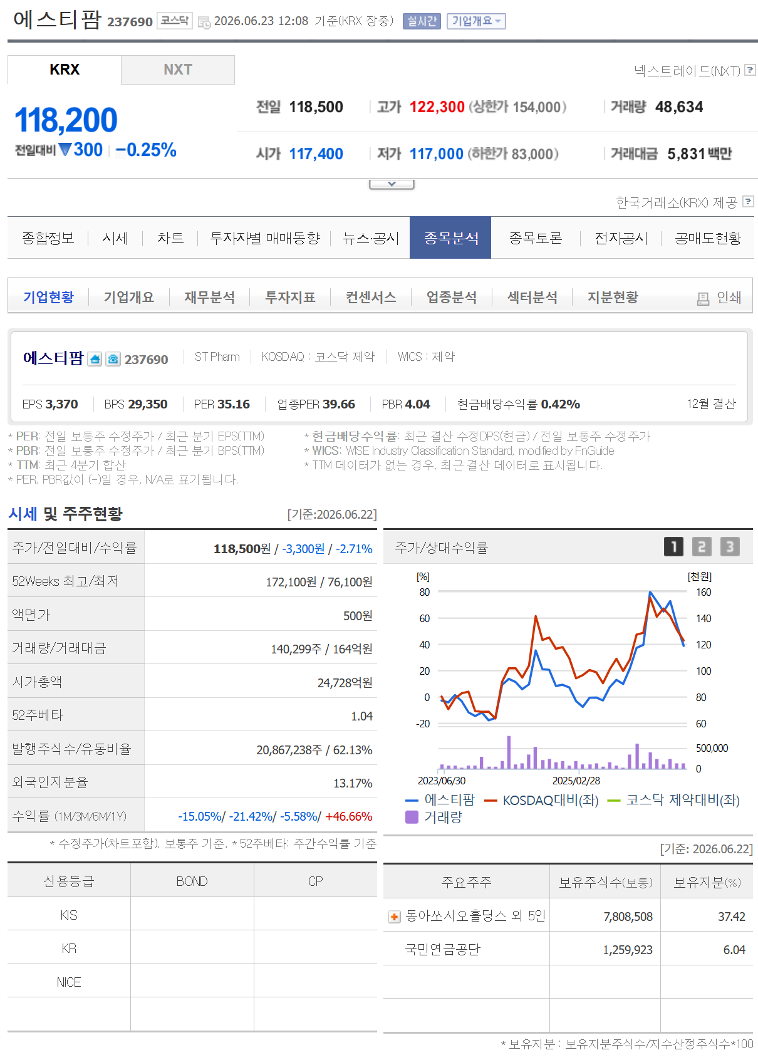Select the 지분현황 sub-tab

613,297
